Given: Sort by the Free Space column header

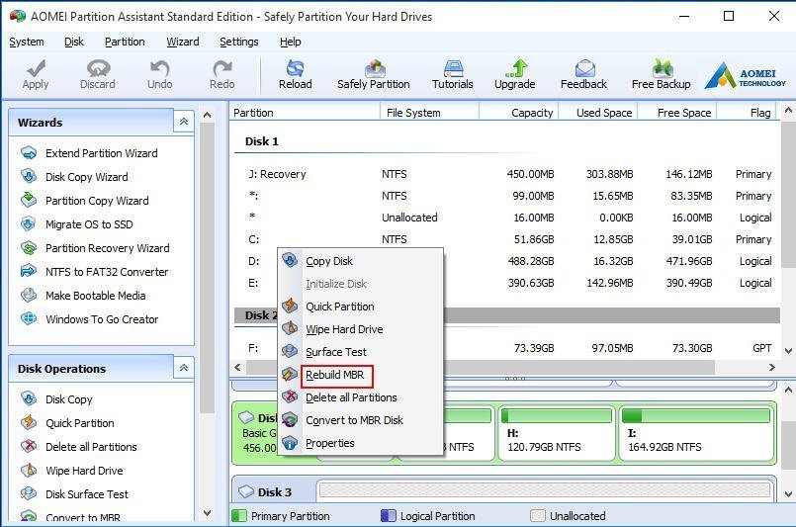Looking at the screenshot, I should pyautogui.click(x=676, y=113).
